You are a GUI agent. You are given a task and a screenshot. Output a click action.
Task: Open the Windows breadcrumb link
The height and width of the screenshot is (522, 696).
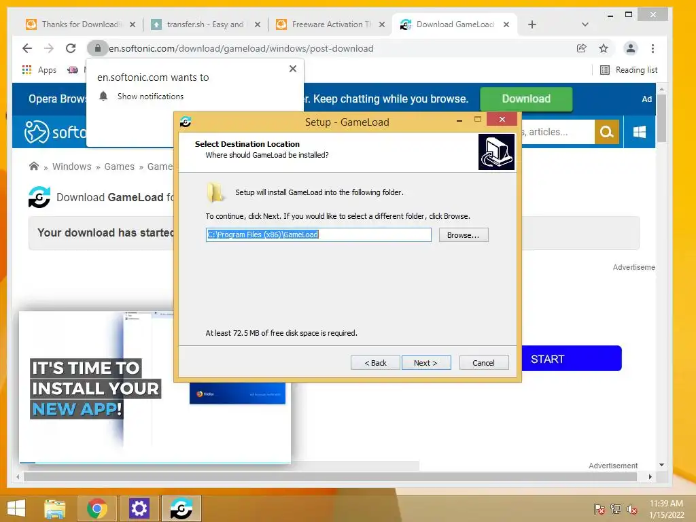point(72,167)
